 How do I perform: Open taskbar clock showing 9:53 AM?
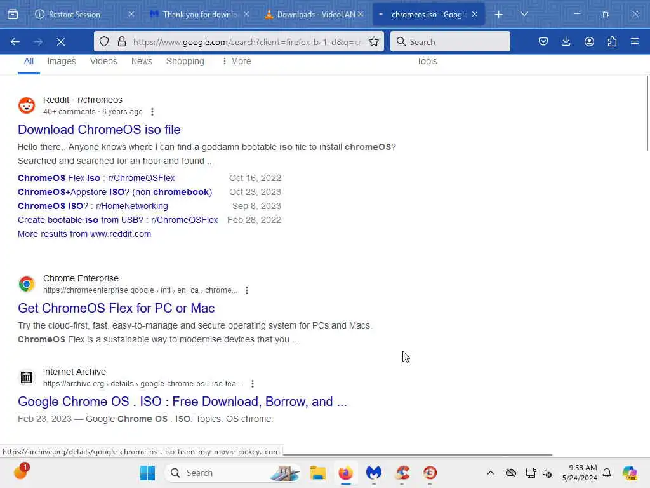pos(580,473)
